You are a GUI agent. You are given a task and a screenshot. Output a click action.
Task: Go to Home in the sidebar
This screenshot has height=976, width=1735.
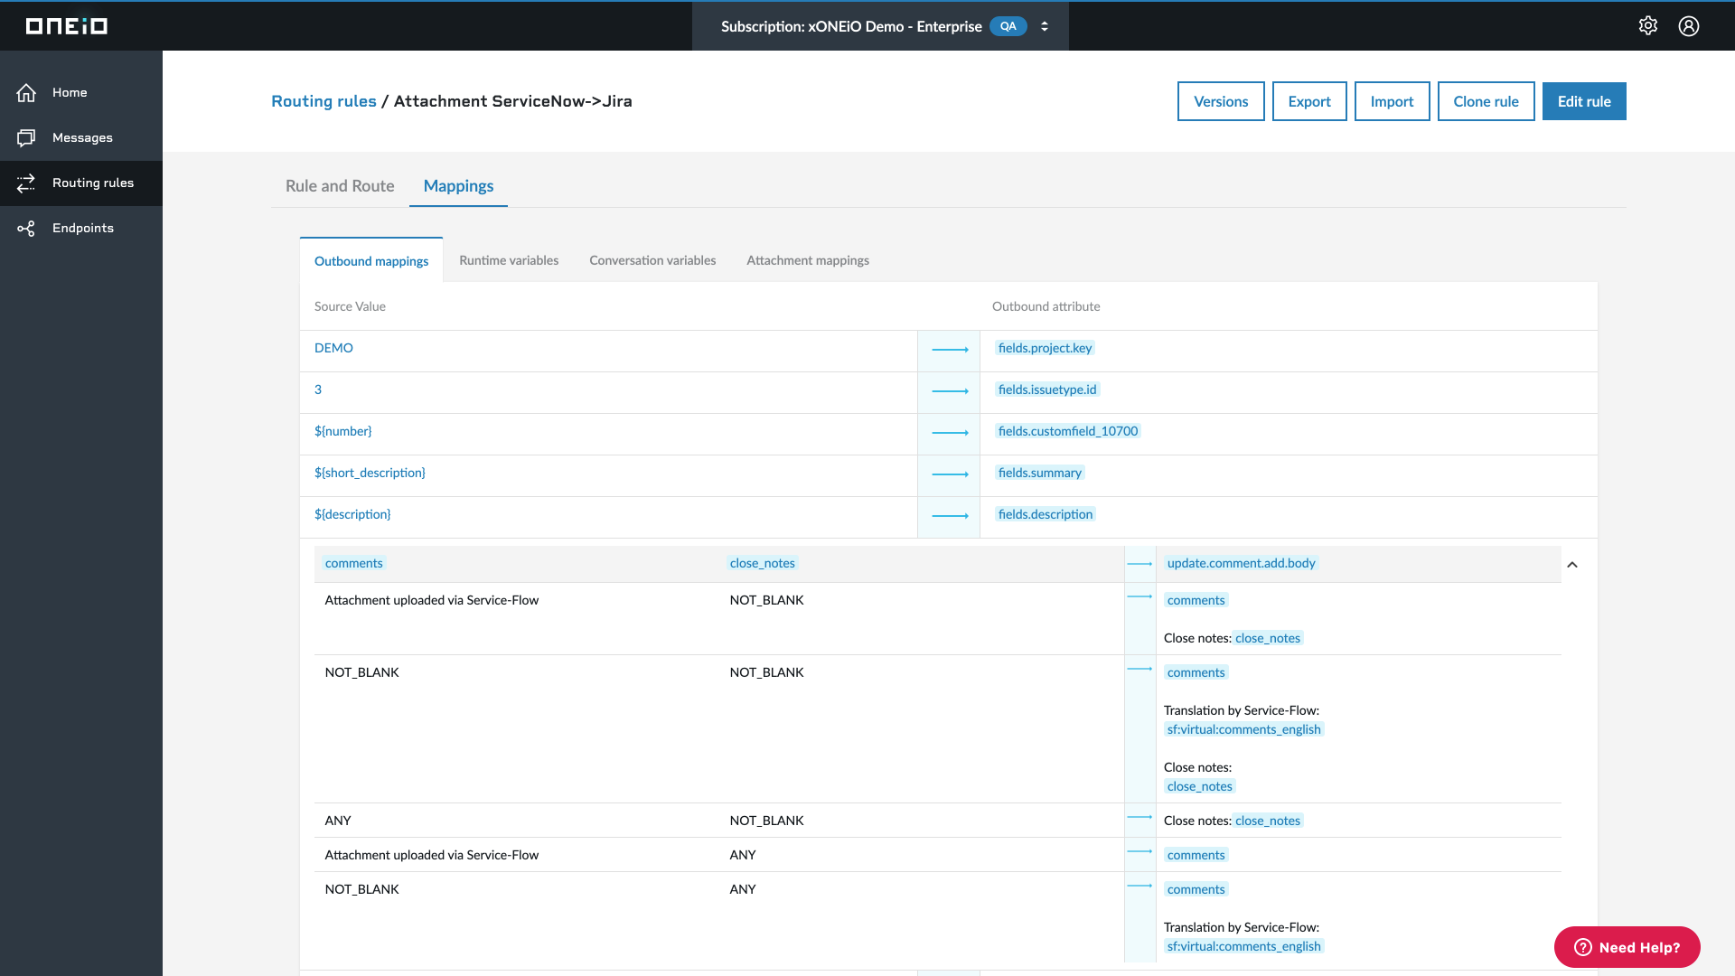[81, 92]
